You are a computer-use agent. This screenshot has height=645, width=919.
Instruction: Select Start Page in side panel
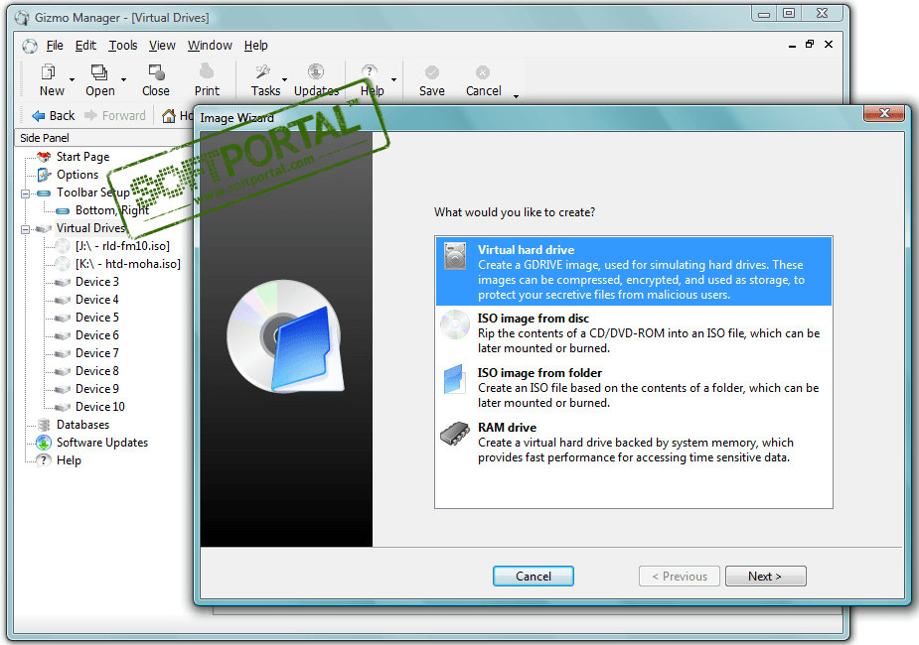(82, 157)
